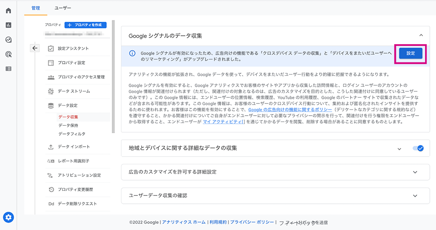436x230 pixels.
Task: Click the プロパティ変更履歴 history icon
Action: coord(51,189)
